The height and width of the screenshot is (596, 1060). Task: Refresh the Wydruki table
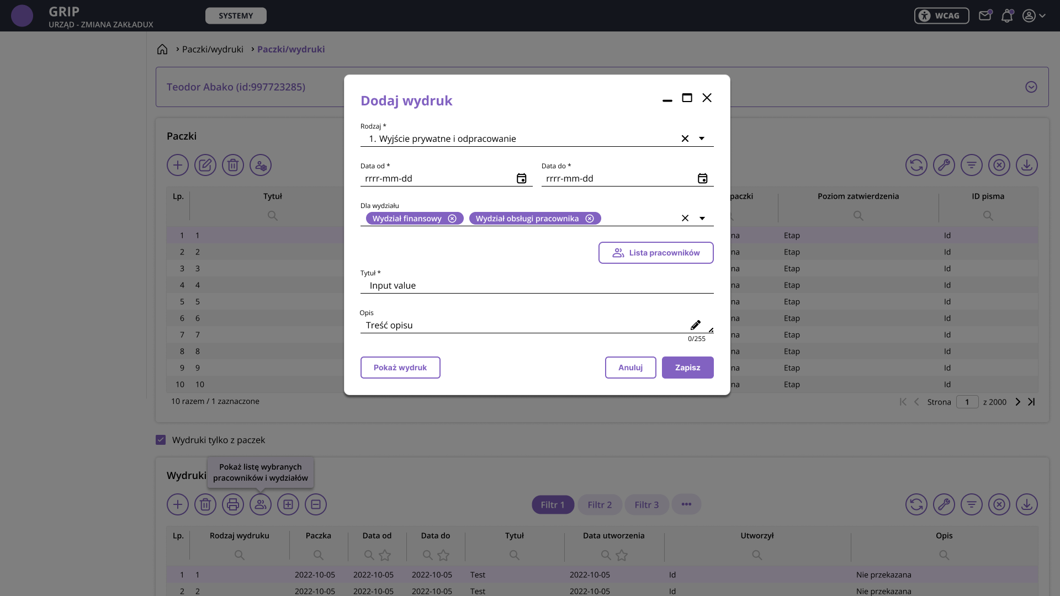916,504
